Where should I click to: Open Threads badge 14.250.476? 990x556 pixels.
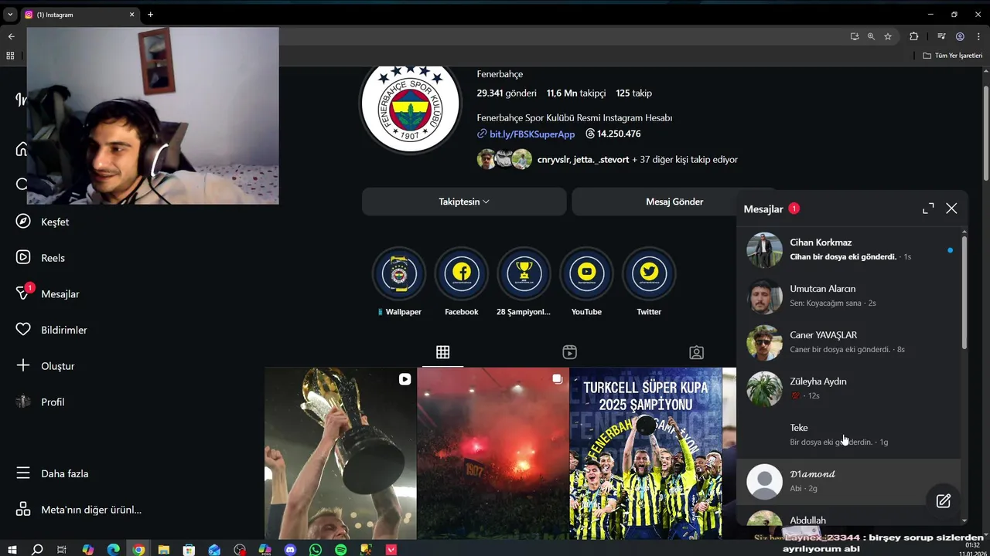point(613,134)
